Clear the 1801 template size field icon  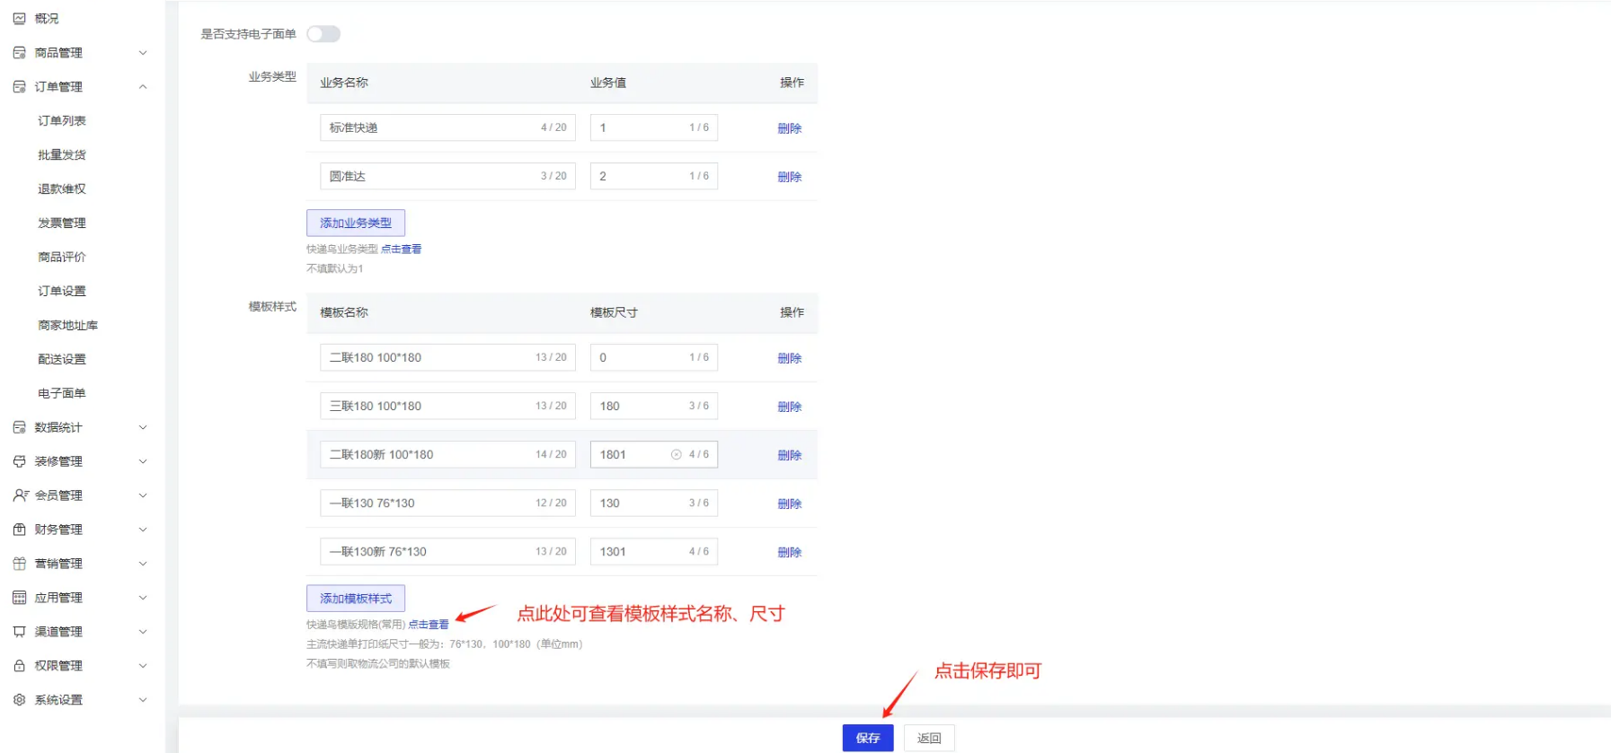pos(676,455)
